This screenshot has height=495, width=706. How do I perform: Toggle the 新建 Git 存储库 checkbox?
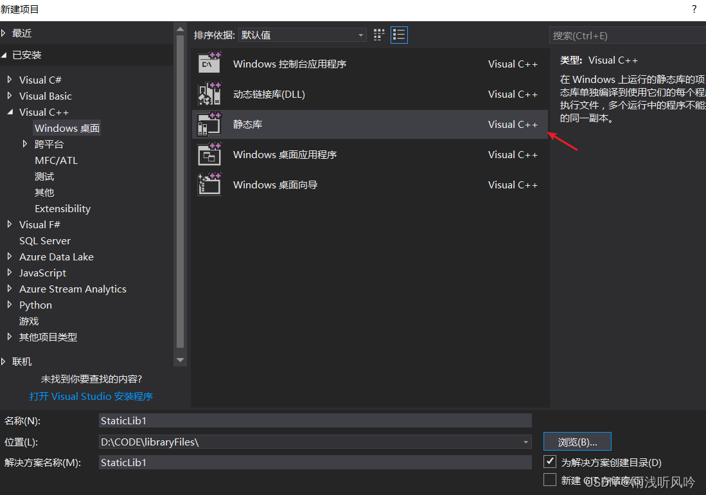coord(550,480)
